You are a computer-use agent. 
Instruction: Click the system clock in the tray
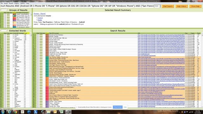[x=197, y=112]
